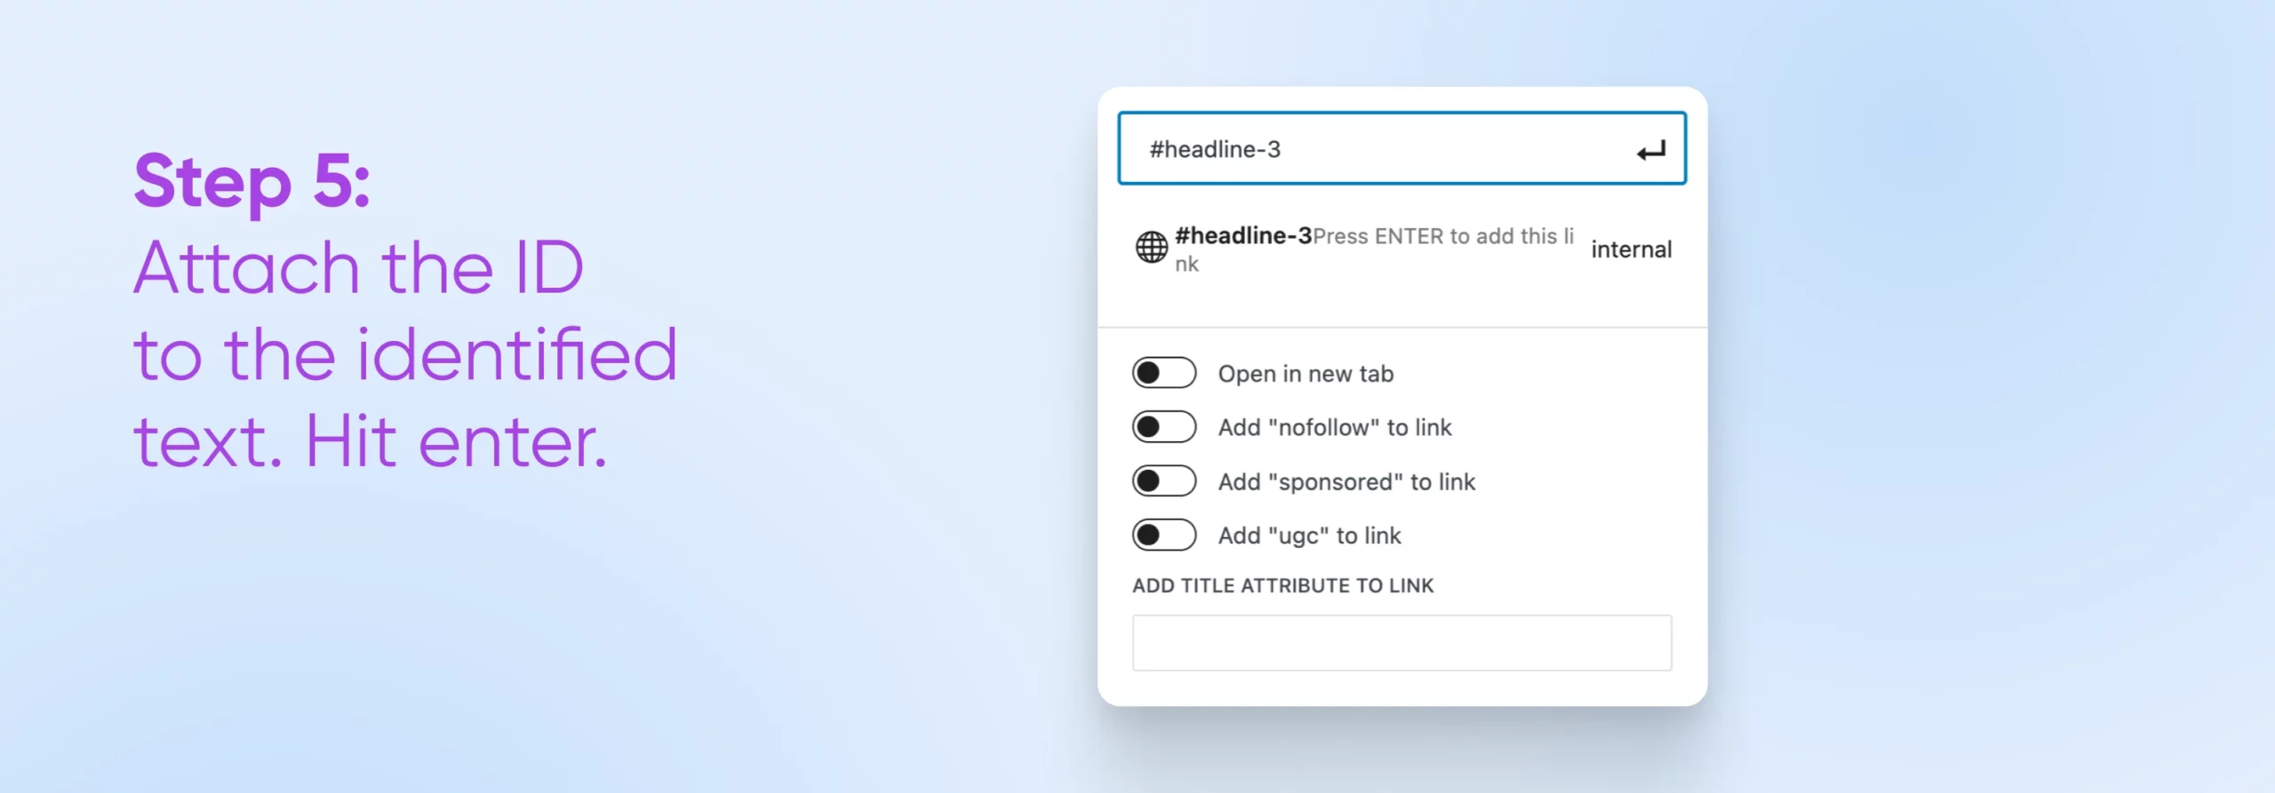2275x793 pixels.
Task: Click the "Open in new tab" label text
Action: [x=1305, y=374]
